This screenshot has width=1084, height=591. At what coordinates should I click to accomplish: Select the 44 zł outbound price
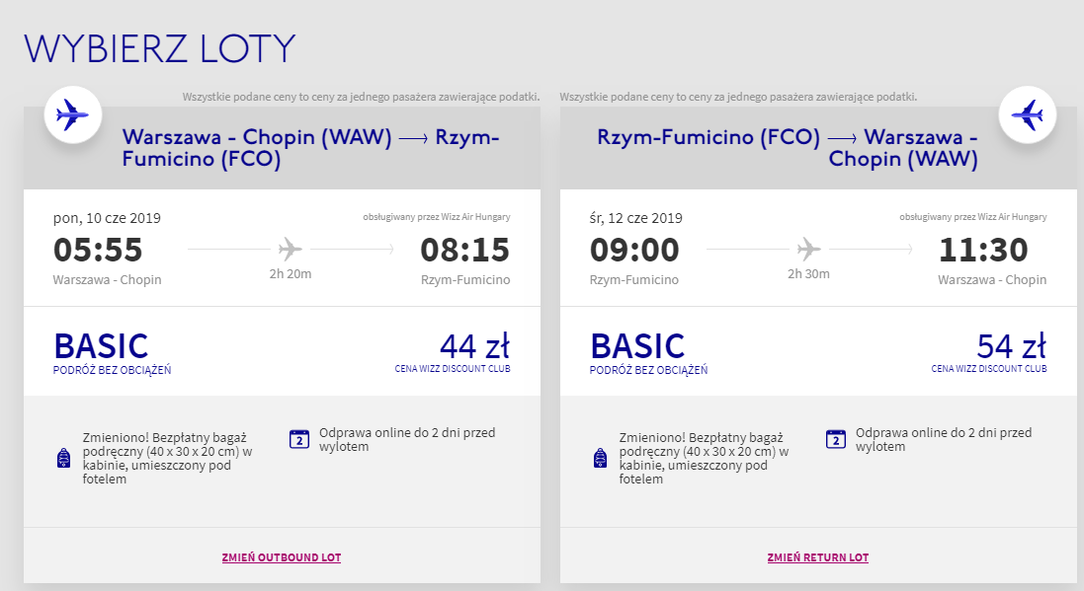(475, 346)
